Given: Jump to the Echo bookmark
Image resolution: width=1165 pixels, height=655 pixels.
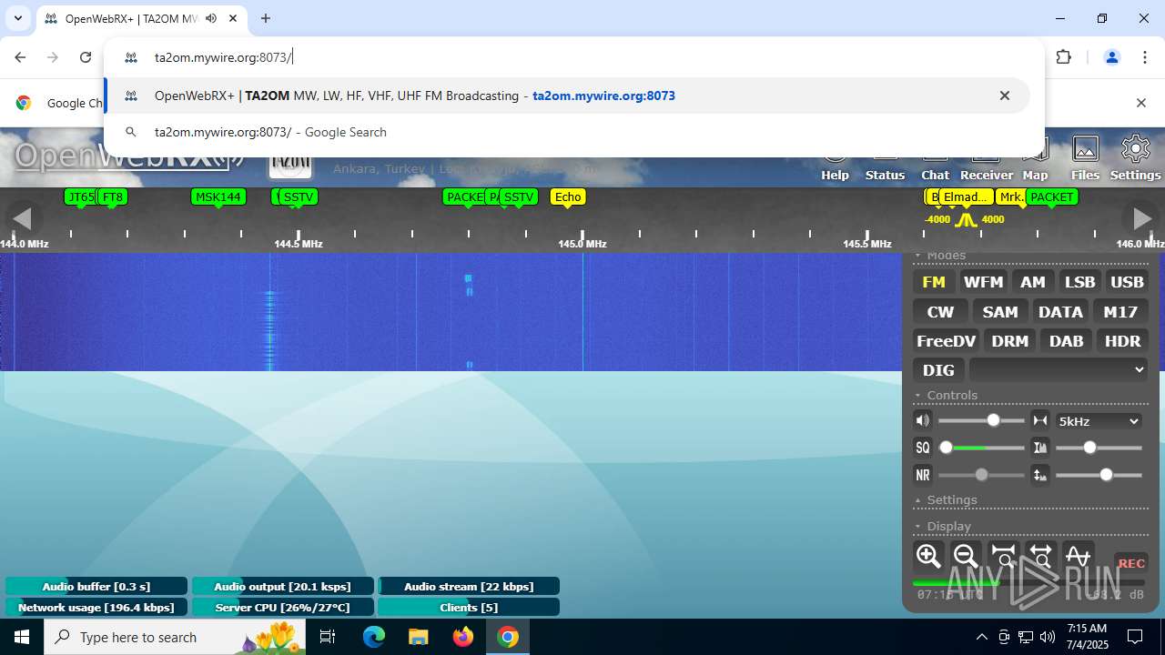Looking at the screenshot, I should point(568,196).
